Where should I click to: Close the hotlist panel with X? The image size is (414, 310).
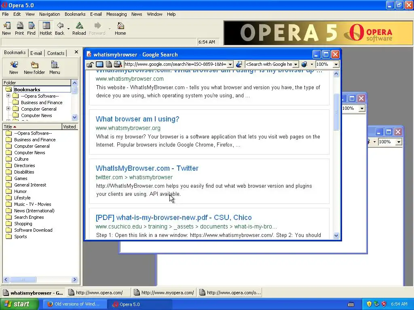pyautogui.click(x=76, y=52)
